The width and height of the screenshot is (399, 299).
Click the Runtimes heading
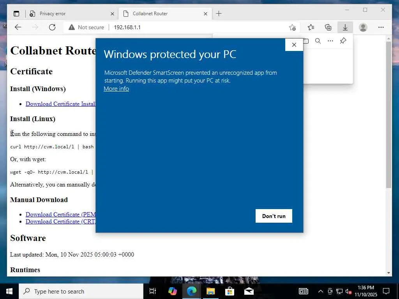coord(25,270)
